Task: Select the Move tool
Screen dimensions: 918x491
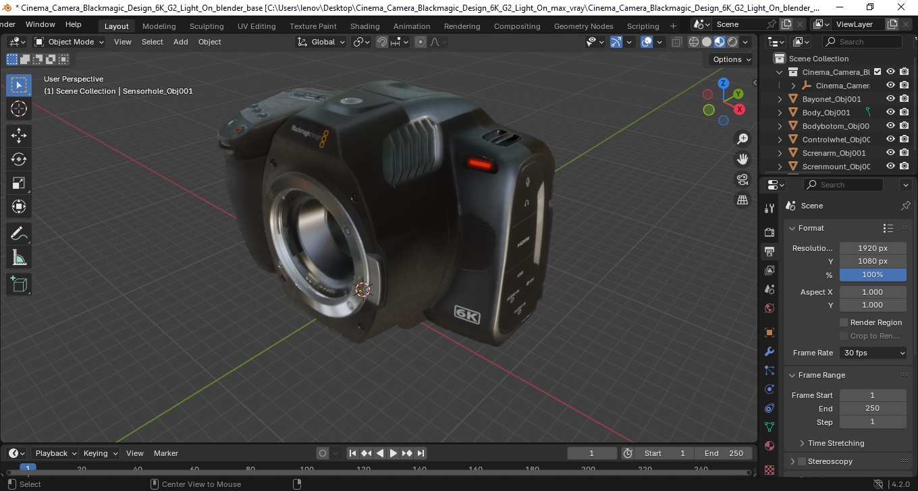Action: coord(19,135)
